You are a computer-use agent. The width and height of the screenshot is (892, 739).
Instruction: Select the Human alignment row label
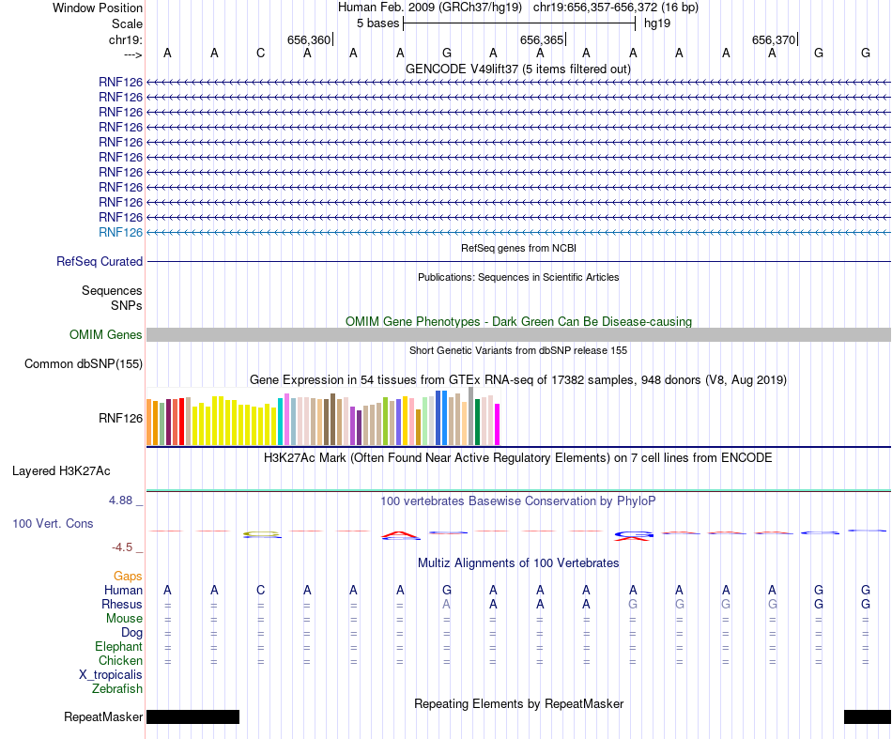123,590
